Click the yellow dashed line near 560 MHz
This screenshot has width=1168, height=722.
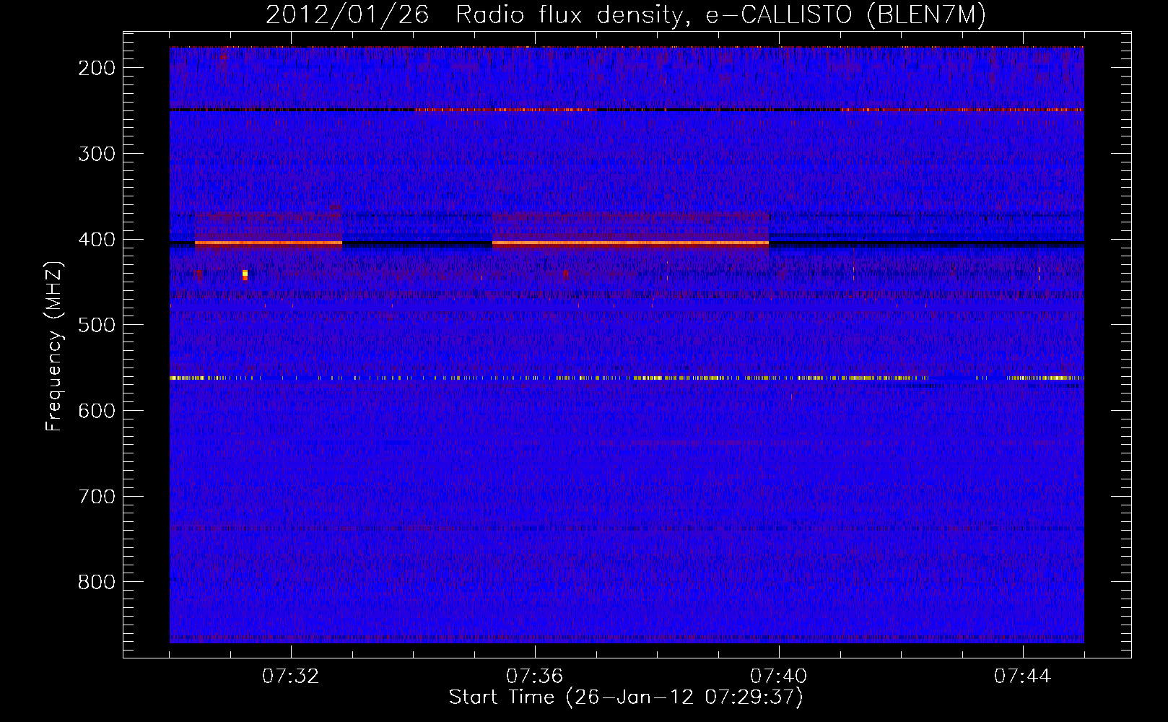click(627, 378)
